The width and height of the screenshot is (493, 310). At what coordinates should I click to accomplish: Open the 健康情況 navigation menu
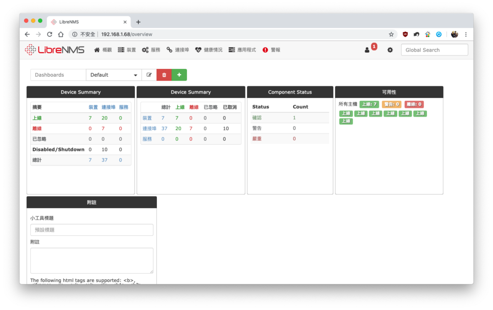pos(209,50)
